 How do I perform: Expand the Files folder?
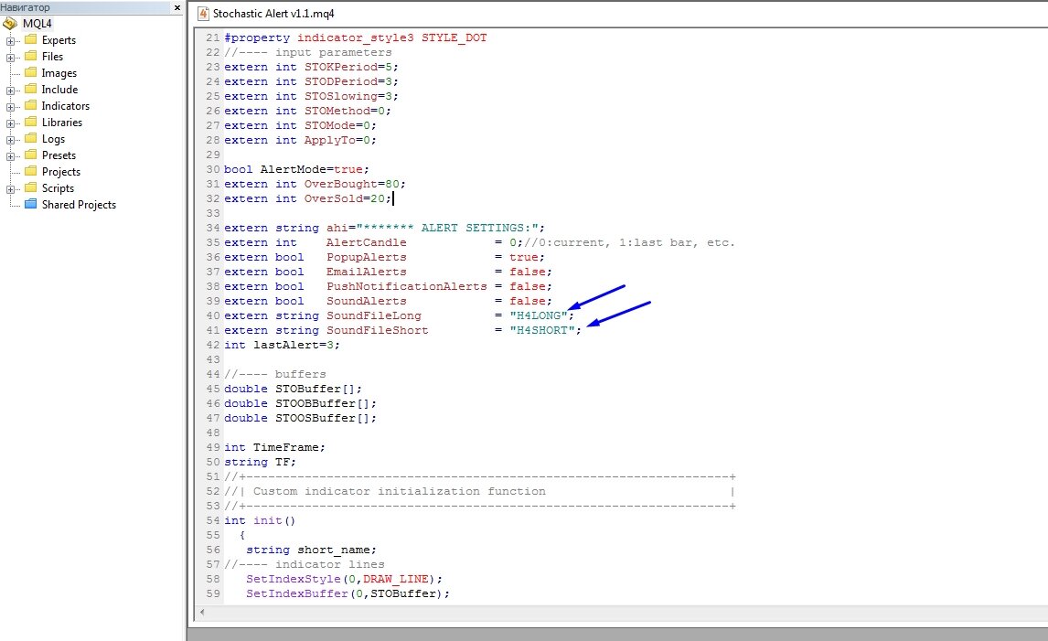[x=10, y=58]
